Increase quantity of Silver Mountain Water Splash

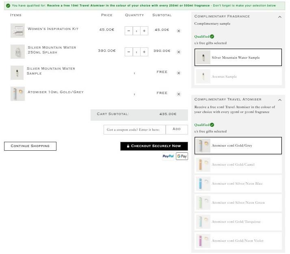[144, 52]
